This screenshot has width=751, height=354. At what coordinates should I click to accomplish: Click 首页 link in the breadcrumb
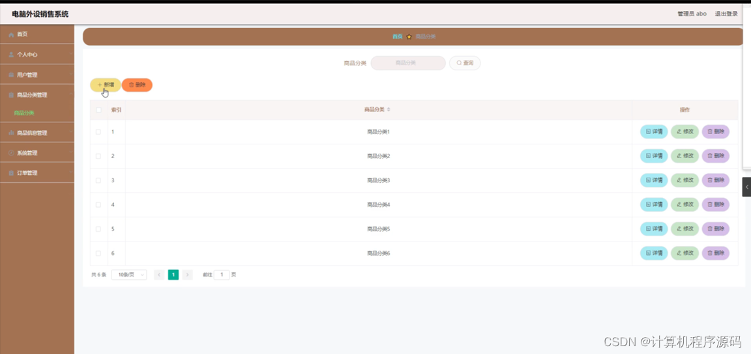tap(398, 36)
